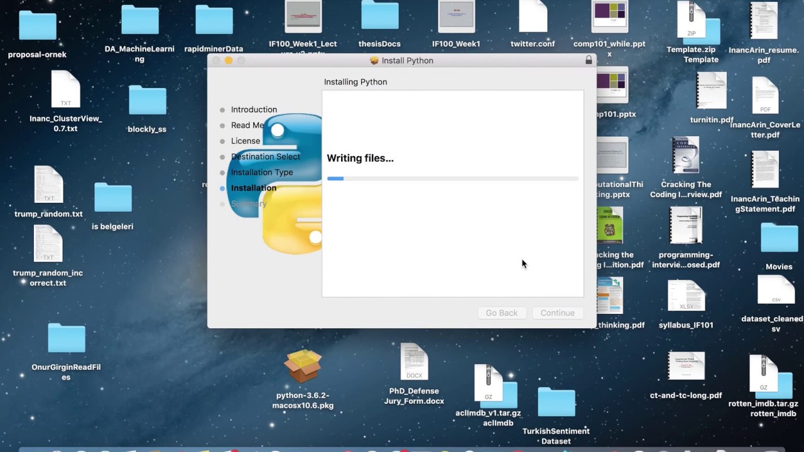Click the 'Installing Python' heading
The image size is (804, 452).
pos(356,82)
